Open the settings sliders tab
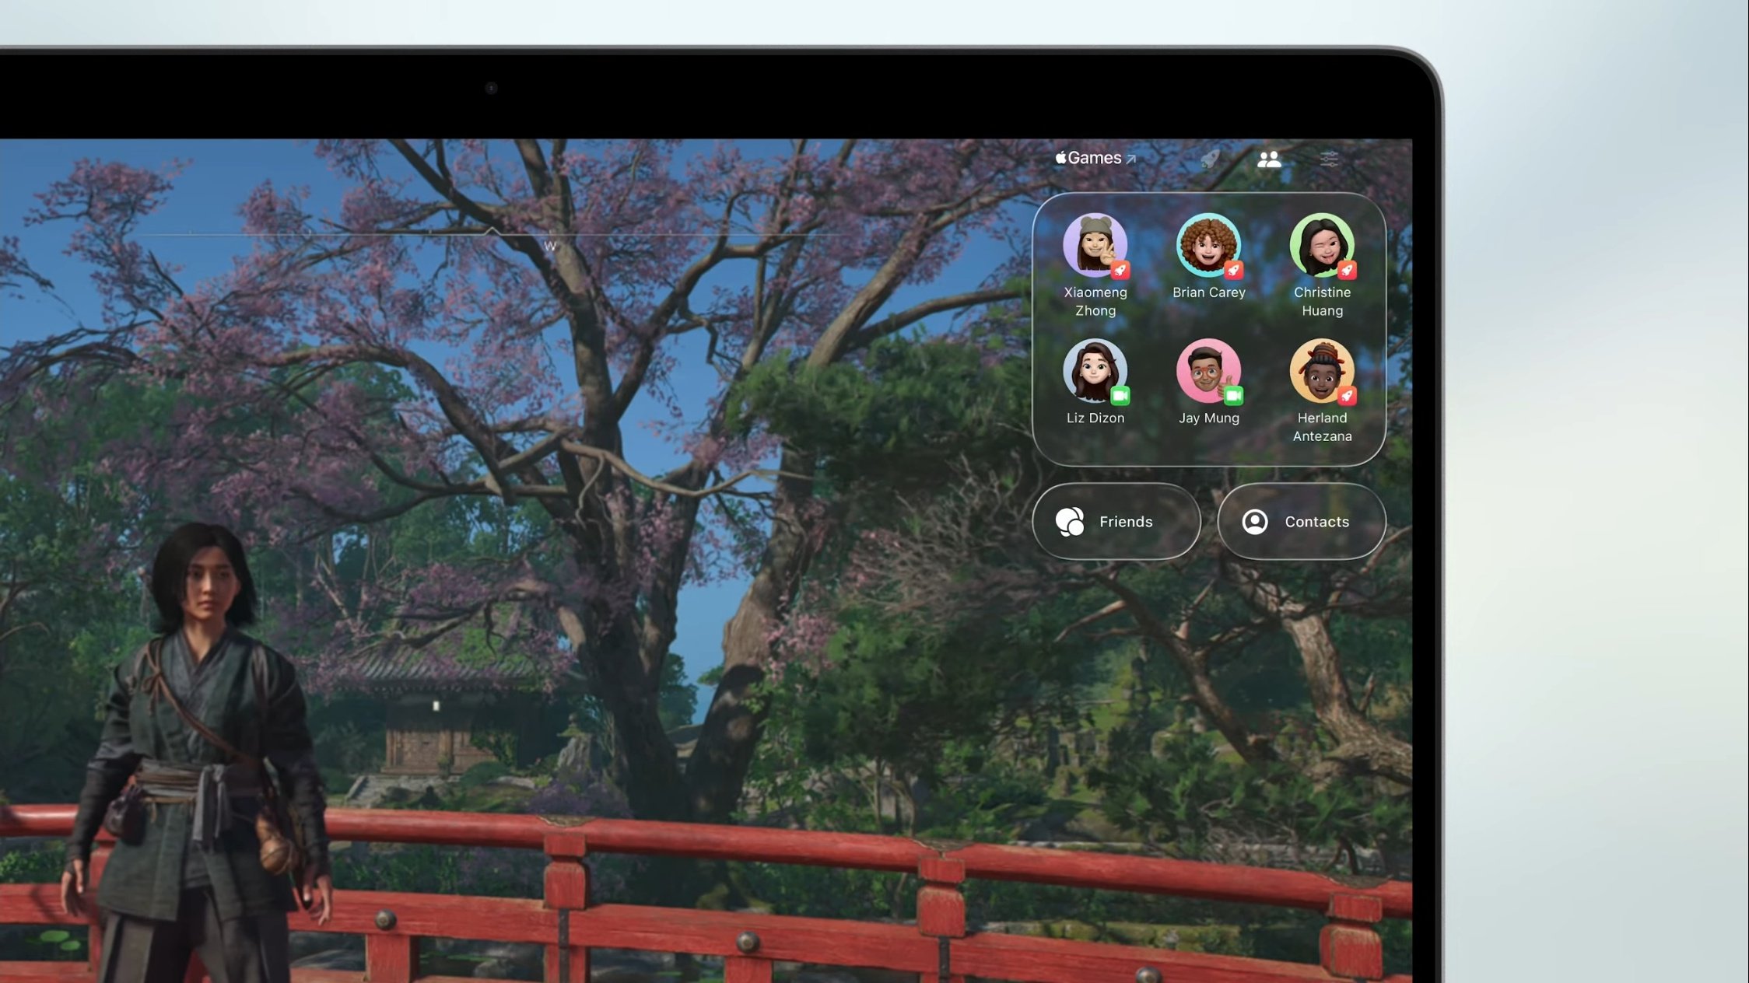 click(x=1330, y=159)
